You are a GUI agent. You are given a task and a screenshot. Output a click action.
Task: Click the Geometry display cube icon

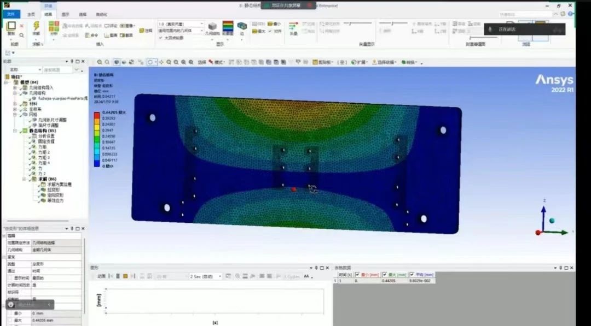[x=212, y=26]
